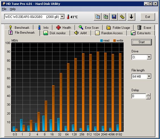
Task: Switch to the Folder Usage tab
Action: tap(118, 27)
